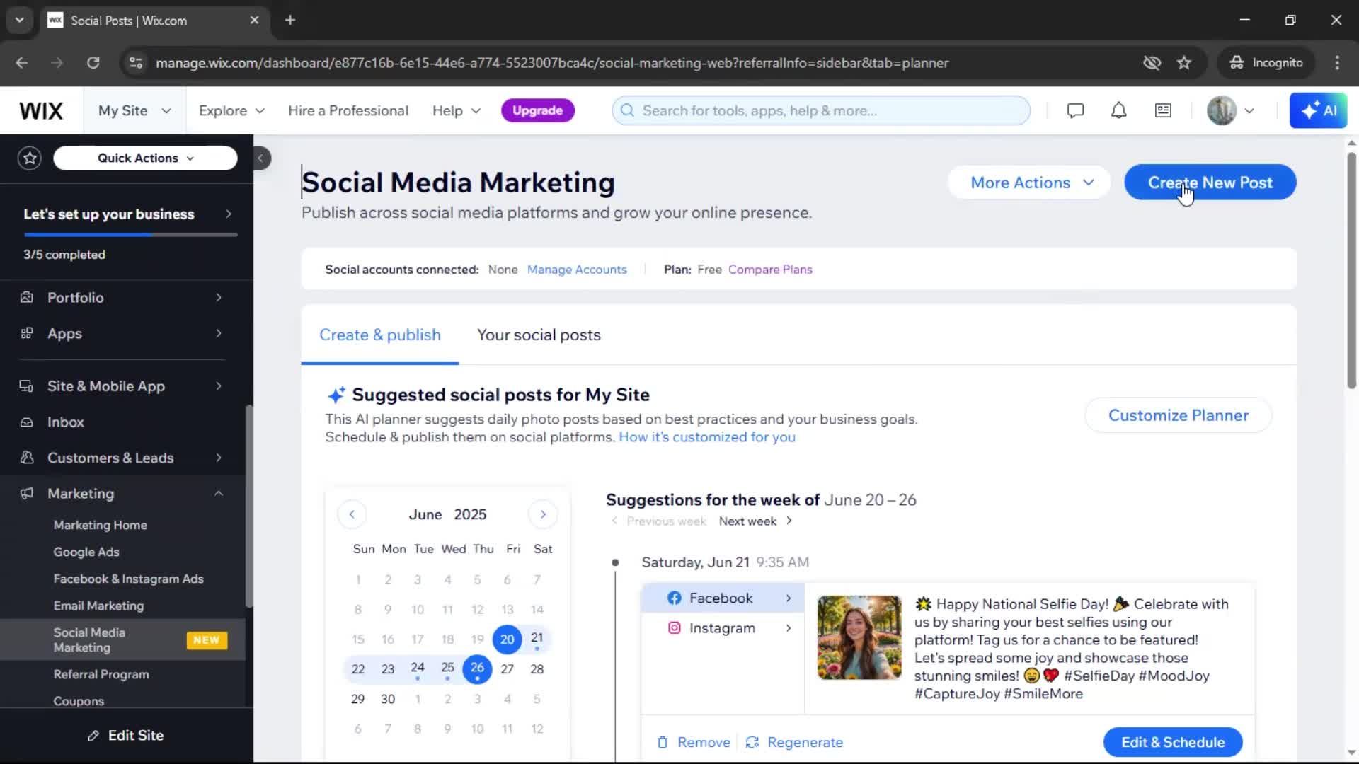This screenshot has width=1359, height=764.
Task: Switch to Your social posts tab
Action: click(539, 335)
